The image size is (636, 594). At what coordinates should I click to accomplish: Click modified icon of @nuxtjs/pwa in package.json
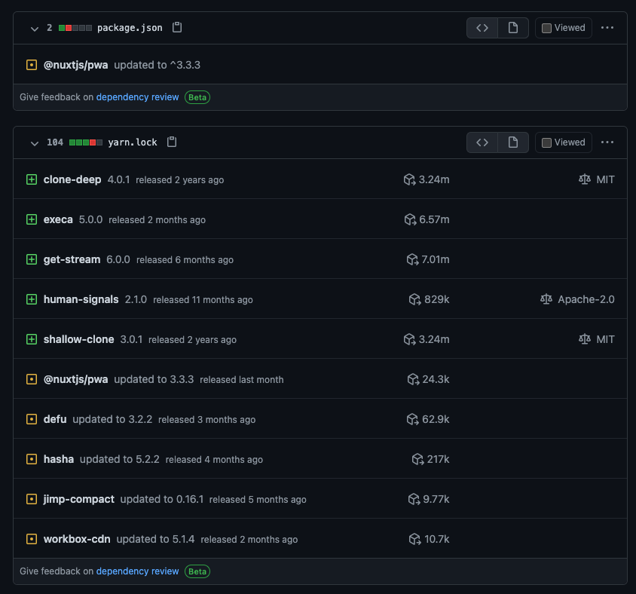[x=32, y=65]
